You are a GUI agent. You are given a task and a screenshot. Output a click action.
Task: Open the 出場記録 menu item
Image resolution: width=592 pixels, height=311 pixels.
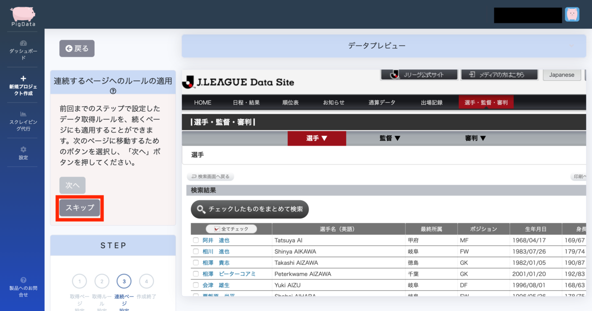(x=432, y=102)
